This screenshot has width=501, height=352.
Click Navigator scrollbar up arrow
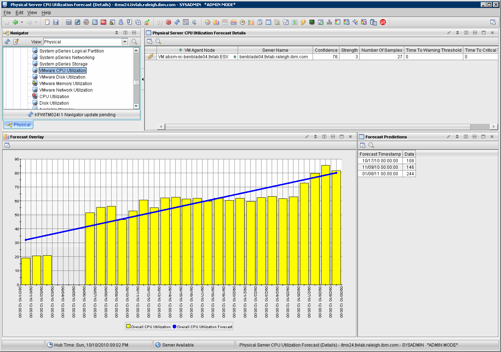(x=136, y=50)
